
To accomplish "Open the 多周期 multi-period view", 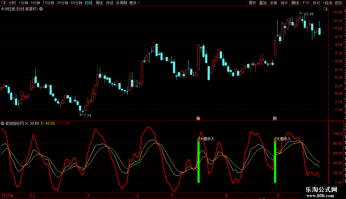I will pyautogui.click(x=121, y=3).
